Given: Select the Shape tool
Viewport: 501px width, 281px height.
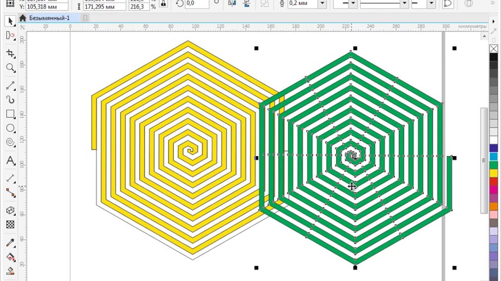Looking at the screenshot, I should click(11, 36).
